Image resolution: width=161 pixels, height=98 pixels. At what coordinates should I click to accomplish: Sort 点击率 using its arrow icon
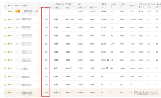point(126,4)
